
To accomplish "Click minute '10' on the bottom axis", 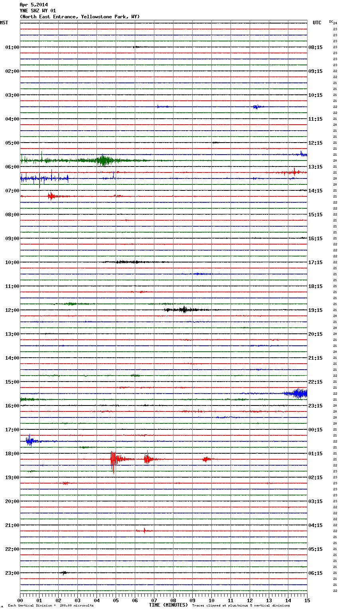I will [211, 600].
